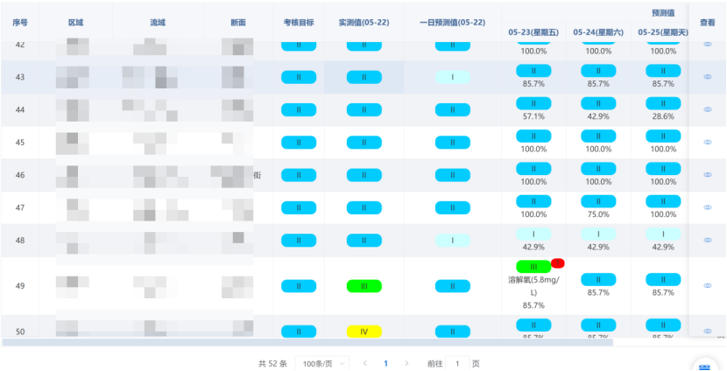Click the 断面 column header
Viewport: 727px width, 371px height.
(238, 22)
